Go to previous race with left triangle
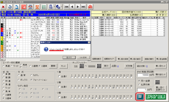This screenshot has width=169, height=102. [x=72, y=7]
